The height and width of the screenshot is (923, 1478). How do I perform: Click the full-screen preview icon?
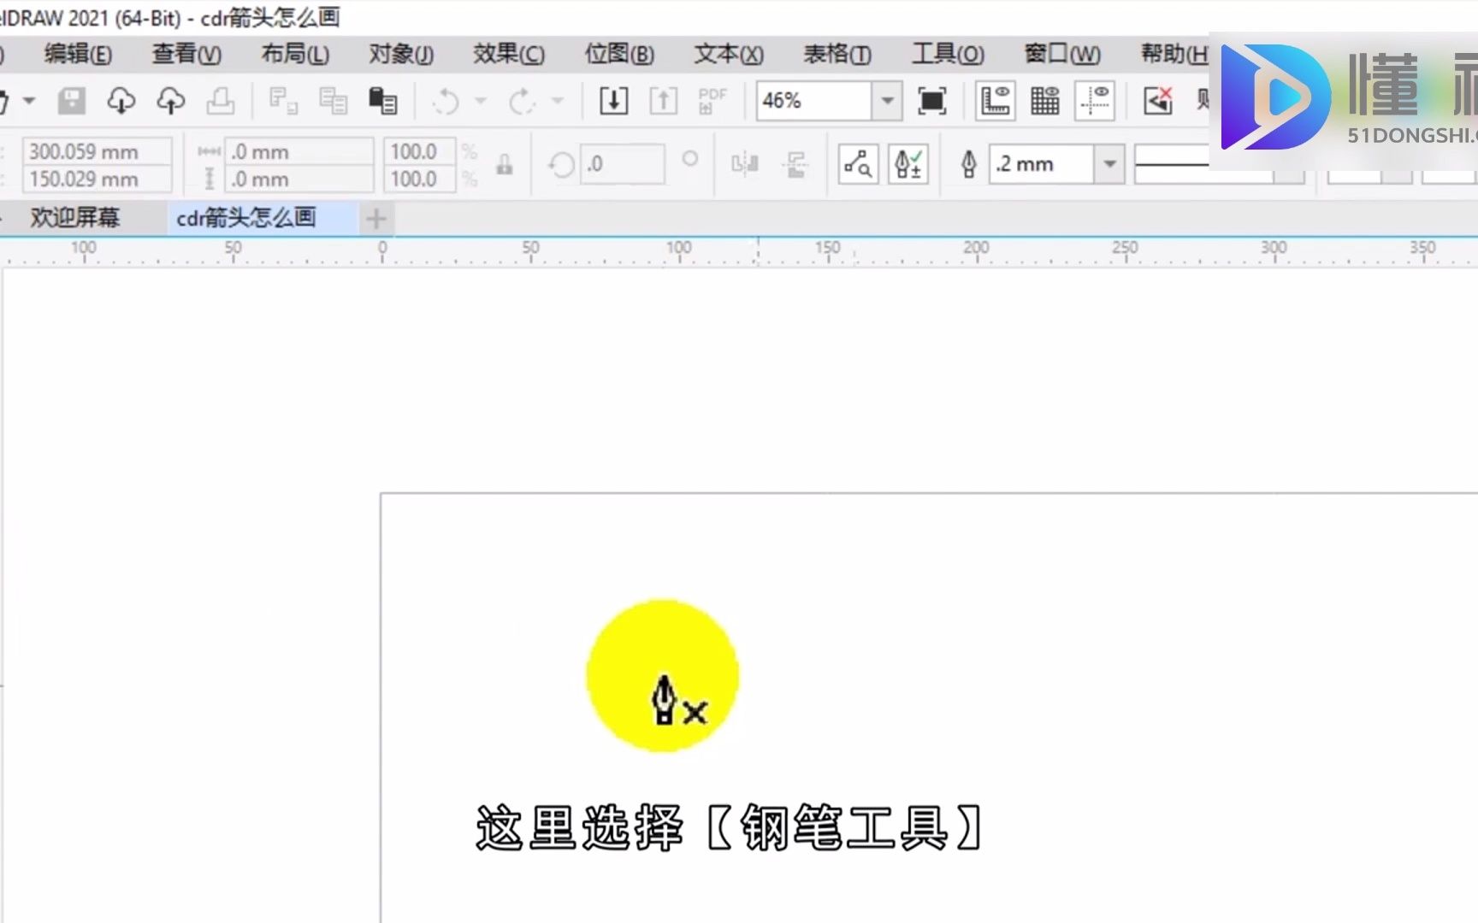[931, 101]
